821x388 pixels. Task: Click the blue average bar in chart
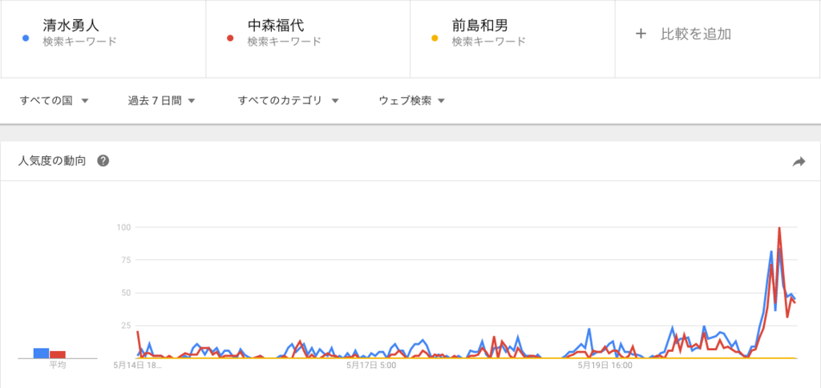click(41, 353)
